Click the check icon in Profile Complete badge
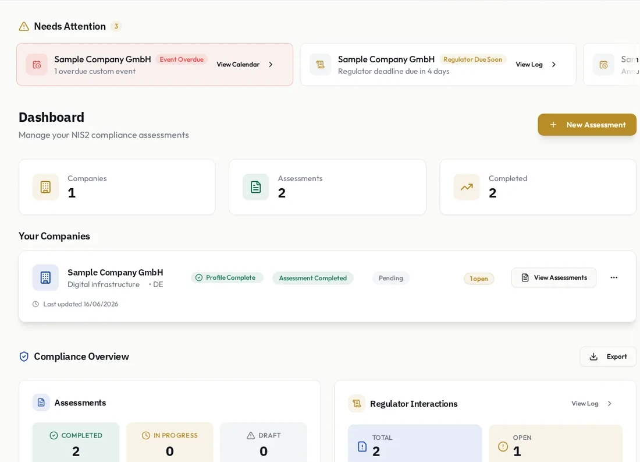This screenshot has height=462, width=640. coord(199,278)
